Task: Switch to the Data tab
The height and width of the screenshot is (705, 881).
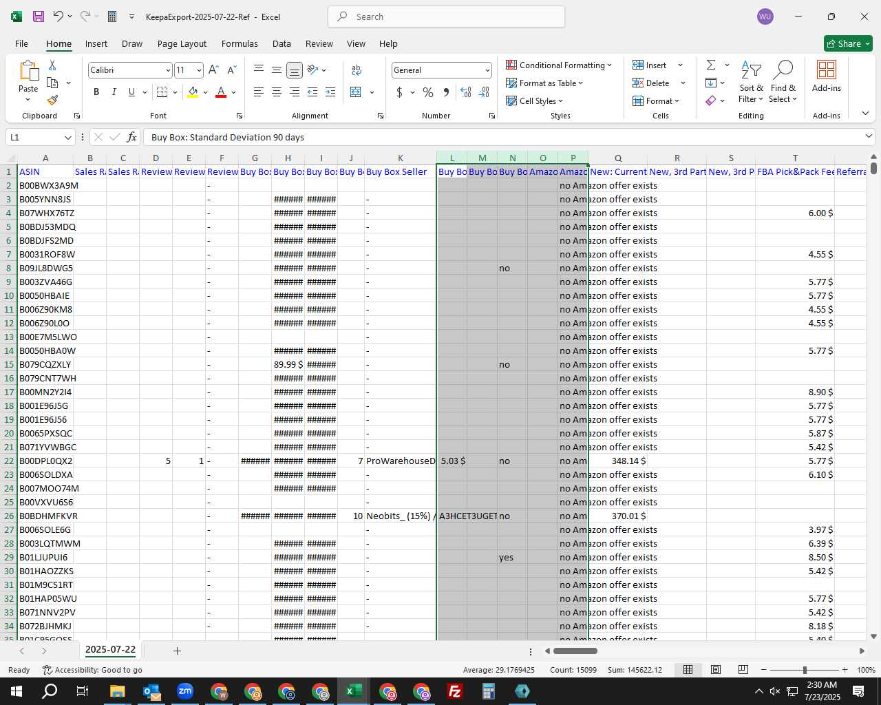Action: (x=282, y=43)
